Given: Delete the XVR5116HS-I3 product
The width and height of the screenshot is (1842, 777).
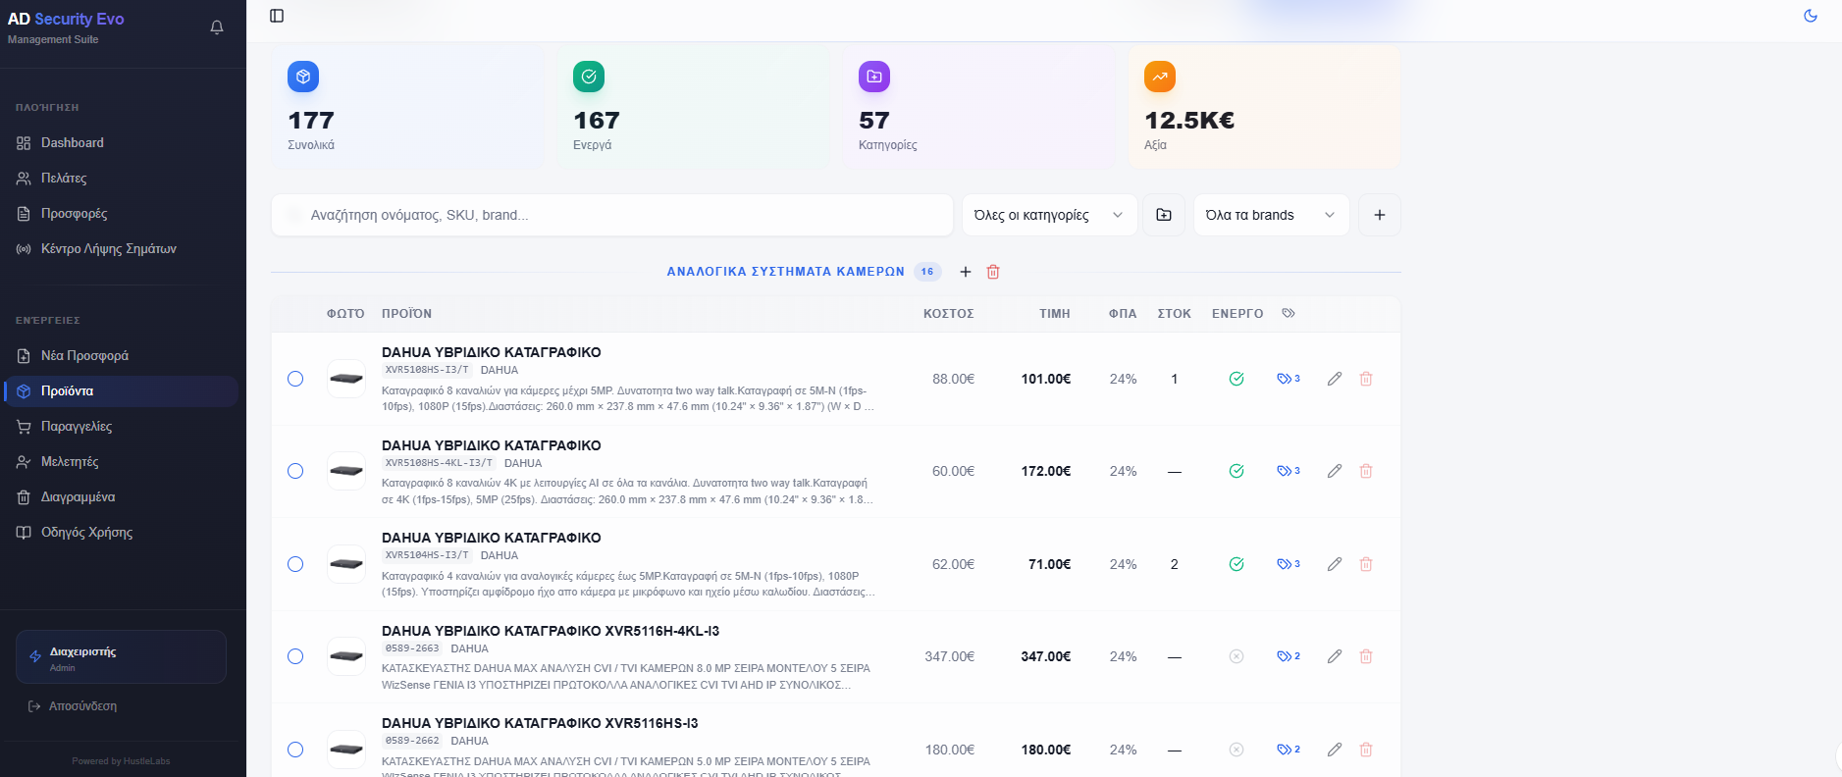Looking at the screenshot, I should click(1366, 750).
